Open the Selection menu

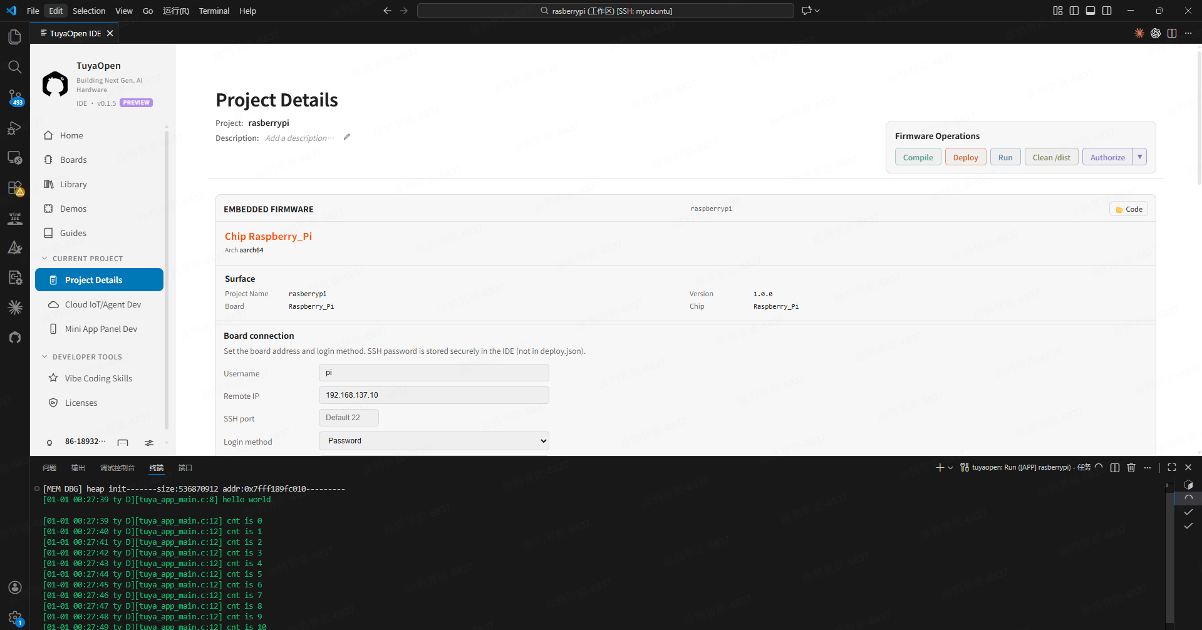(x=89, y=11)
